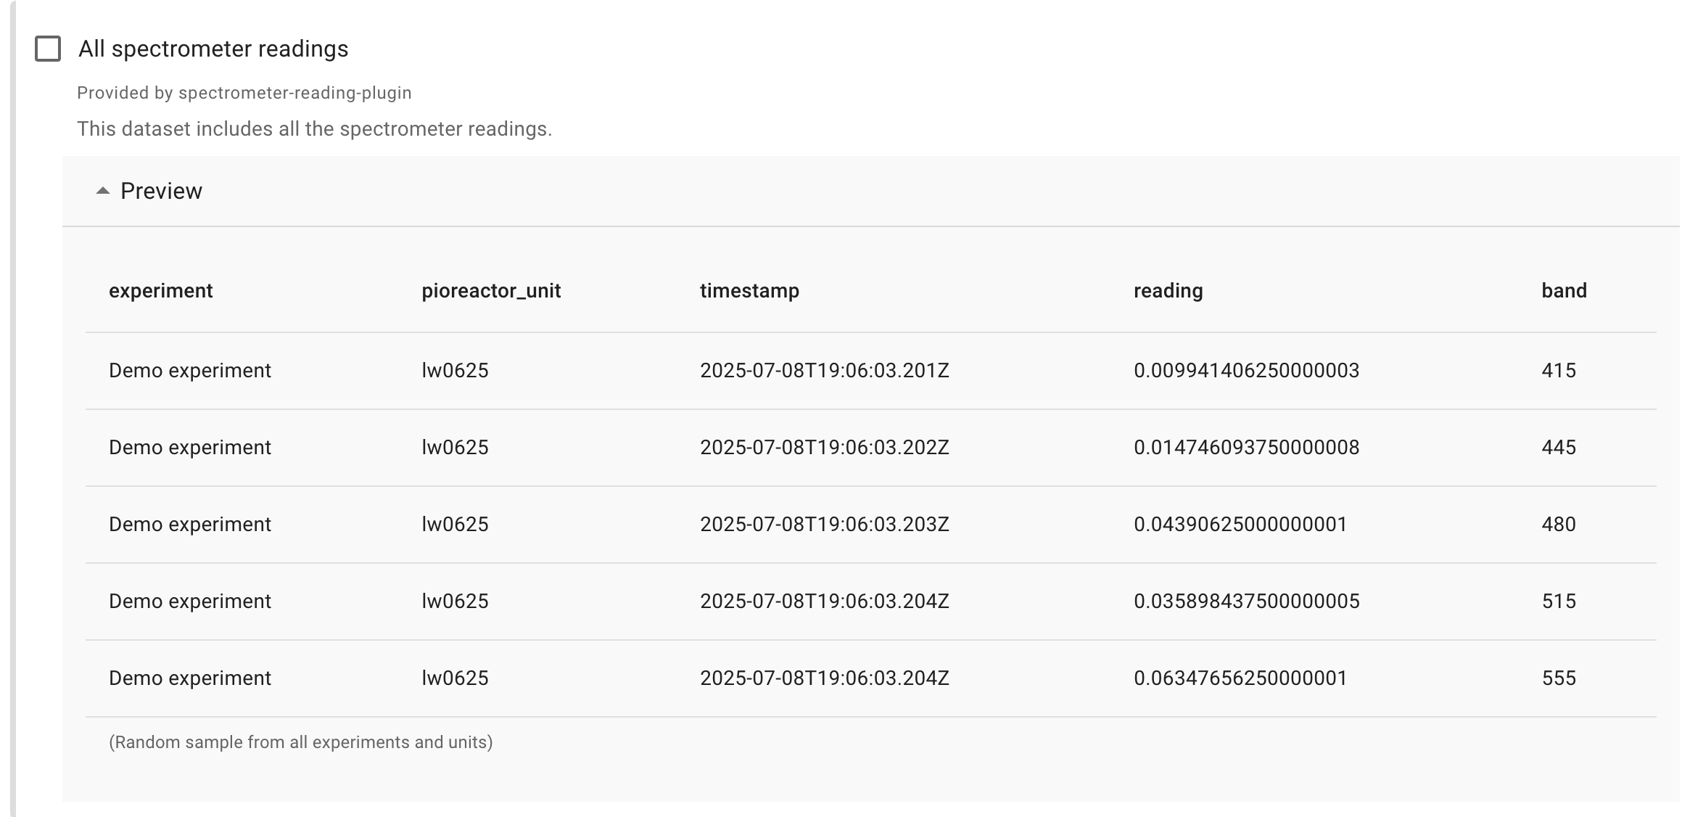Click the experiment column header
The image size is (1690, 817).
(161, 291)
